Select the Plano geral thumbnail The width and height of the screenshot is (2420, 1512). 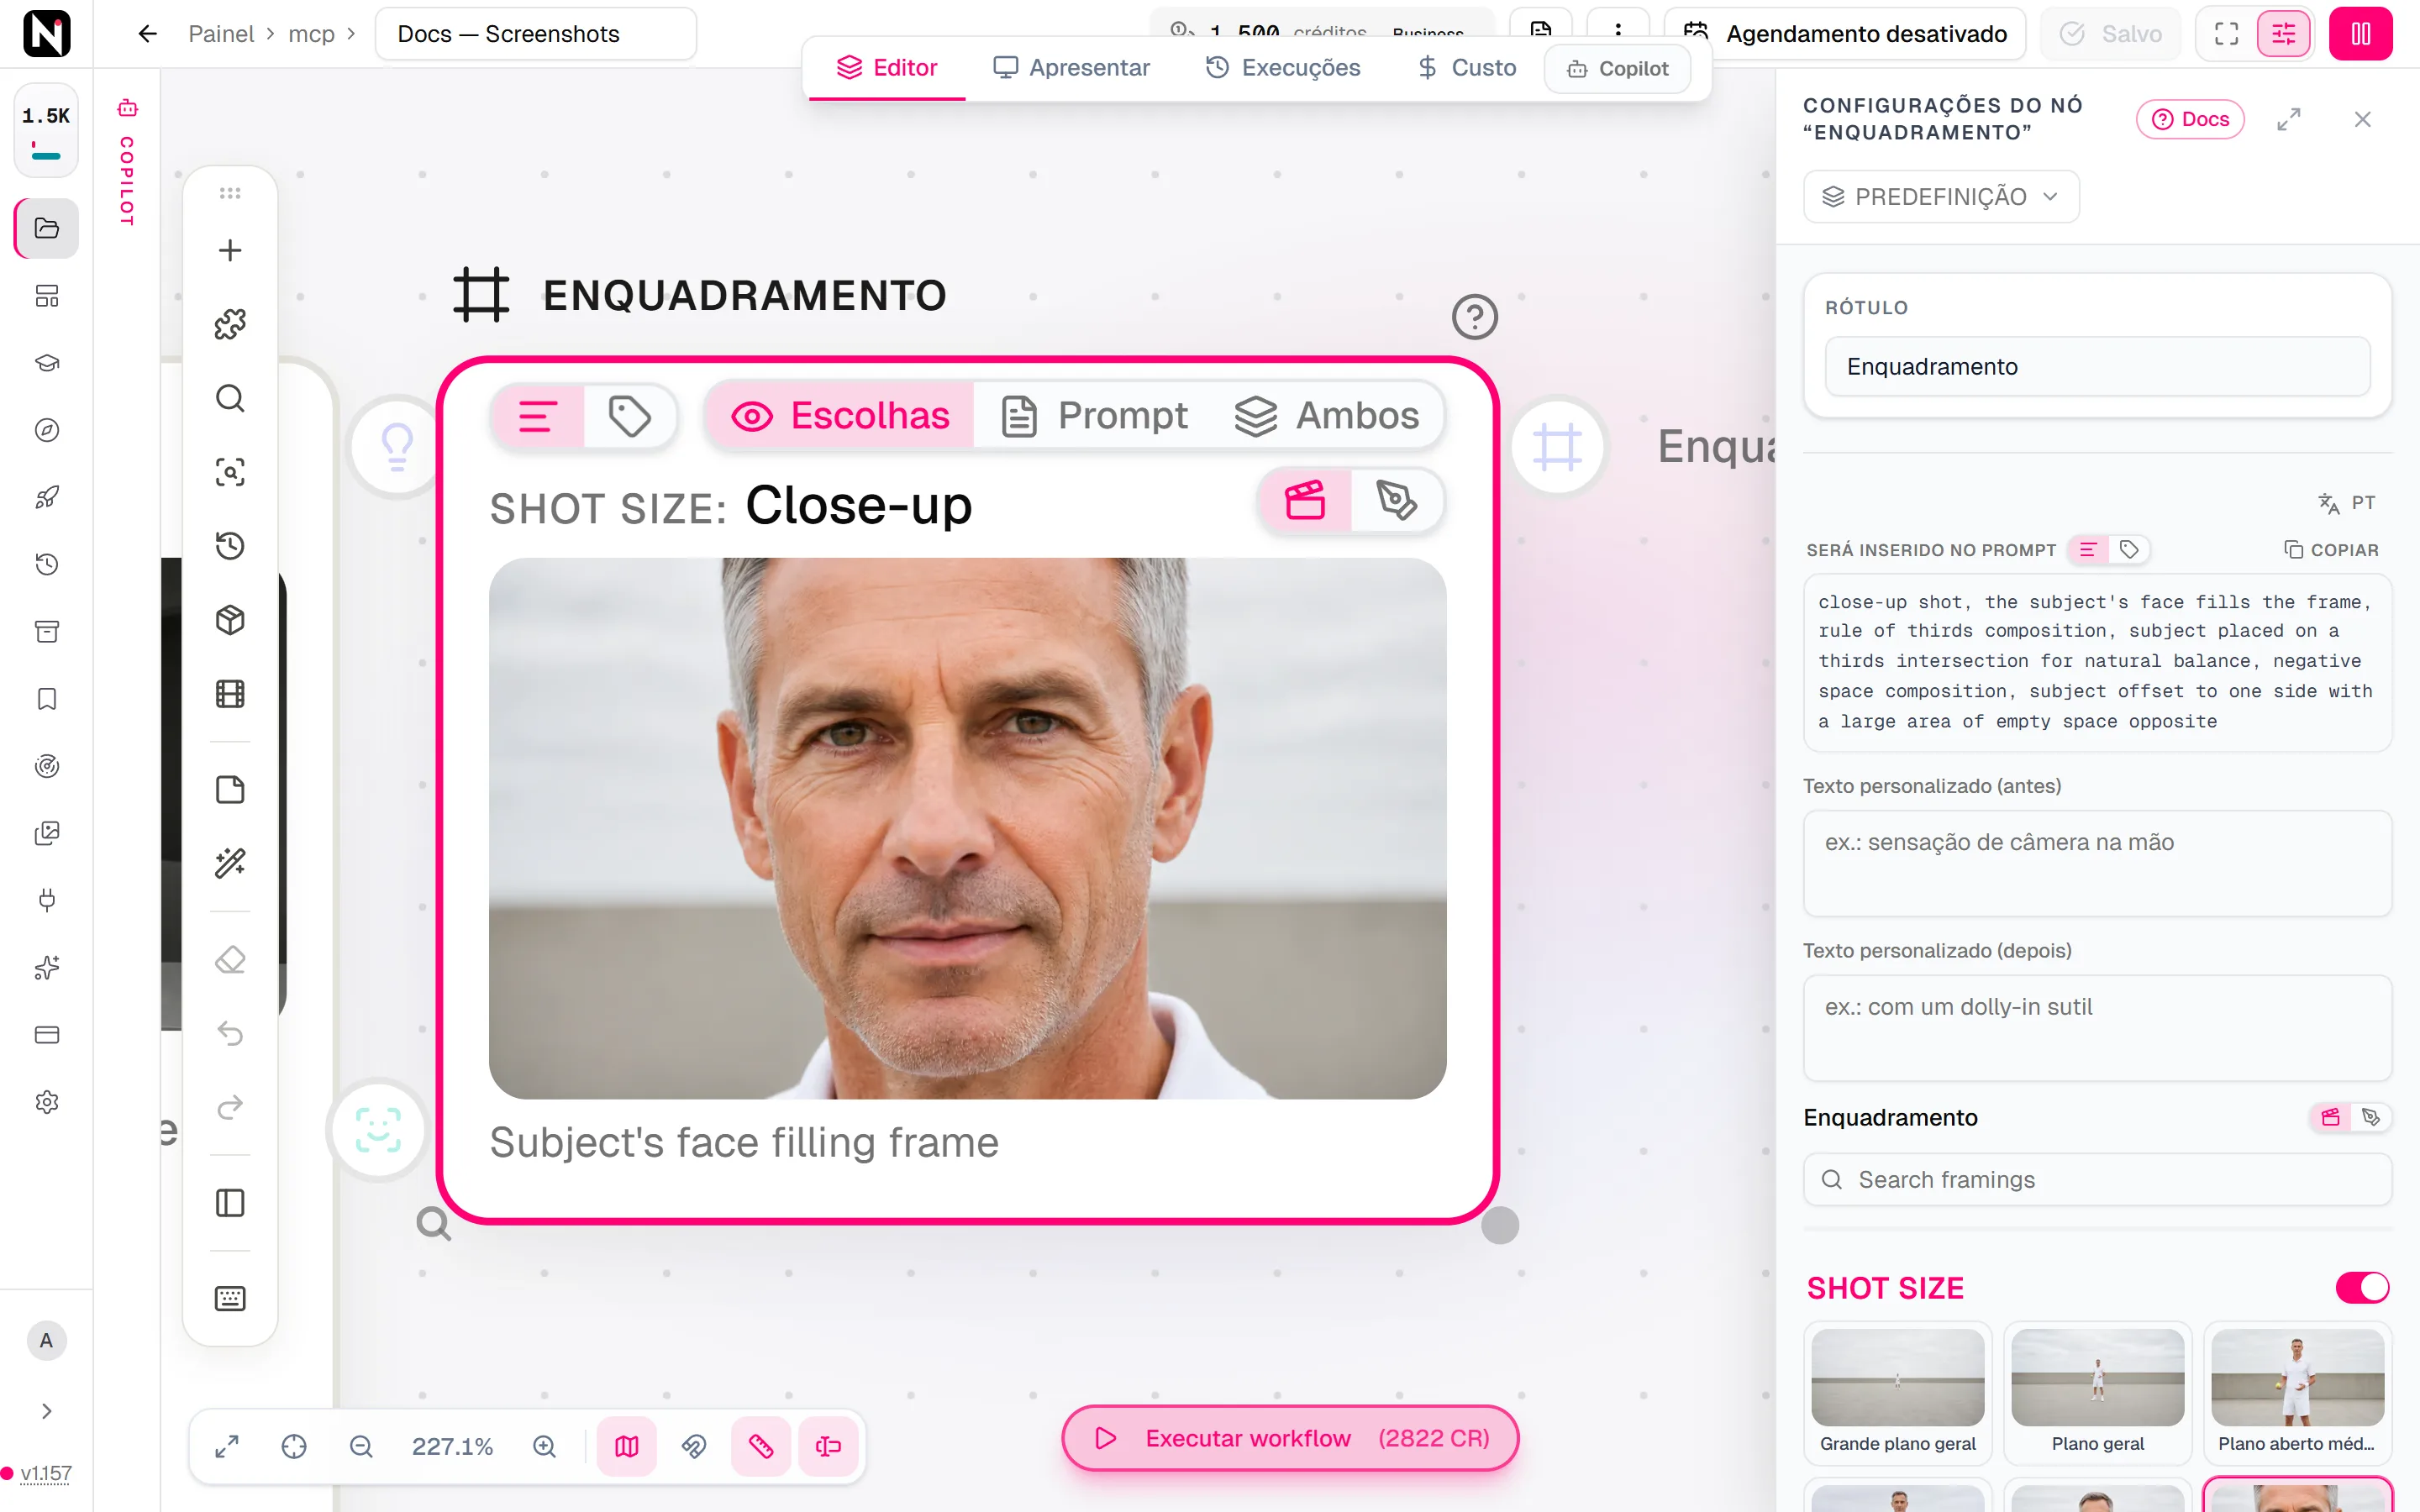(2097, 1392)
